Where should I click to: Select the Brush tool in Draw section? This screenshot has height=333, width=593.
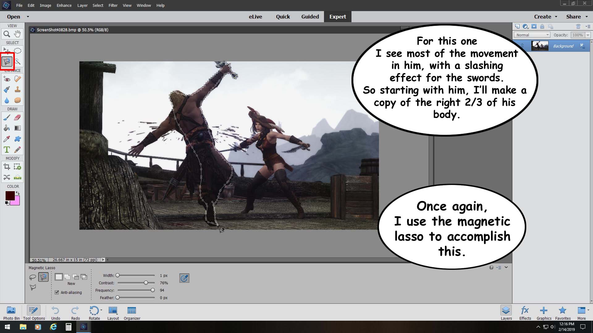coord(6,117)
